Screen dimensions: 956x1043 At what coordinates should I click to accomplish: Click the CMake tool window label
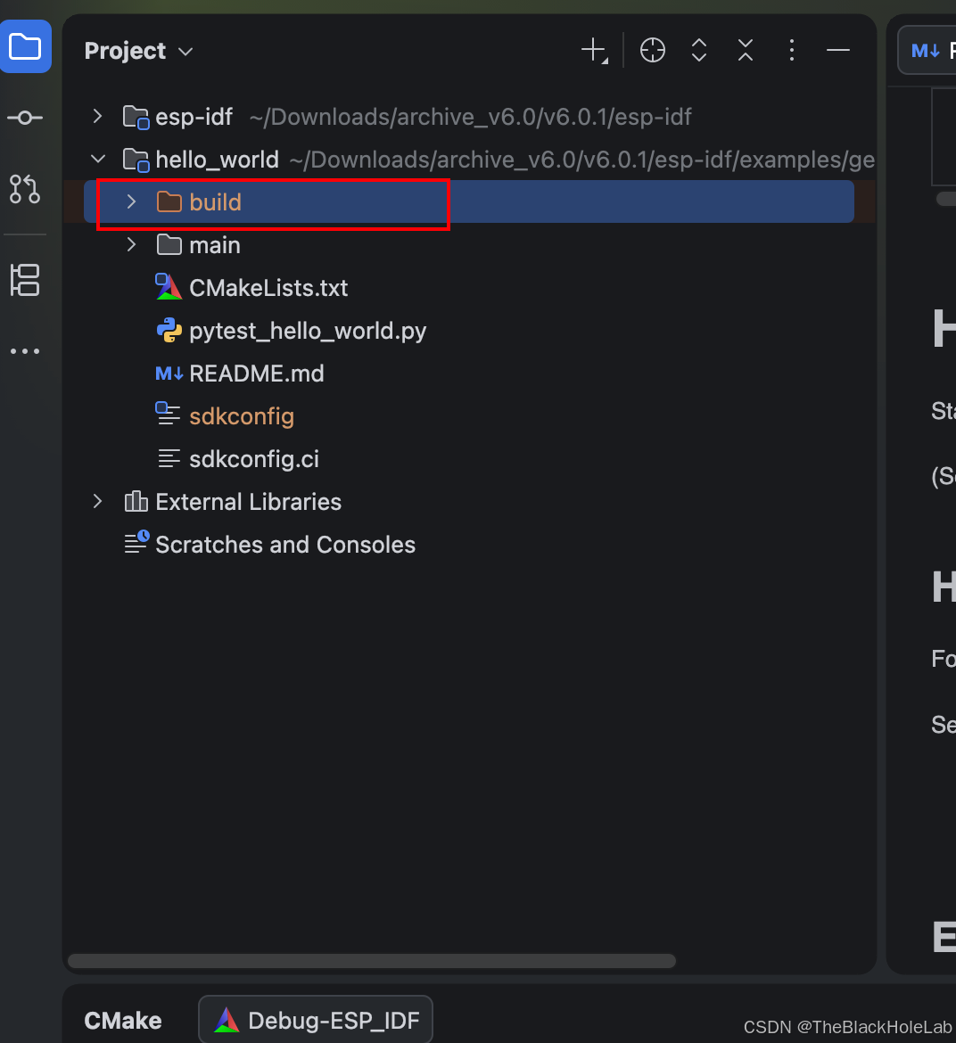[122, 1021]
